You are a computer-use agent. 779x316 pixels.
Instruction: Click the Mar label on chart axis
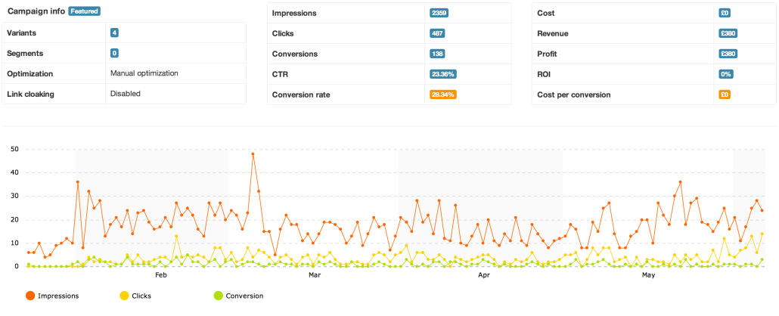click(x=315, y=276)
